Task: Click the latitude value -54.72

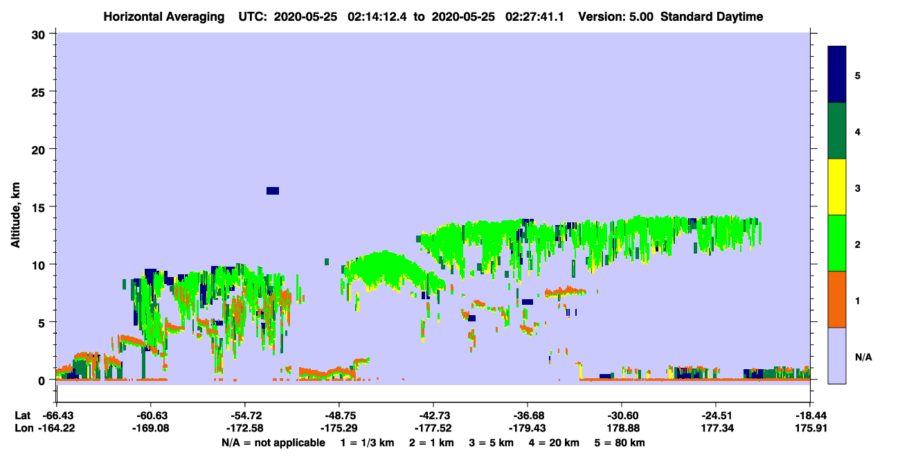Action: tap(244, 416)
